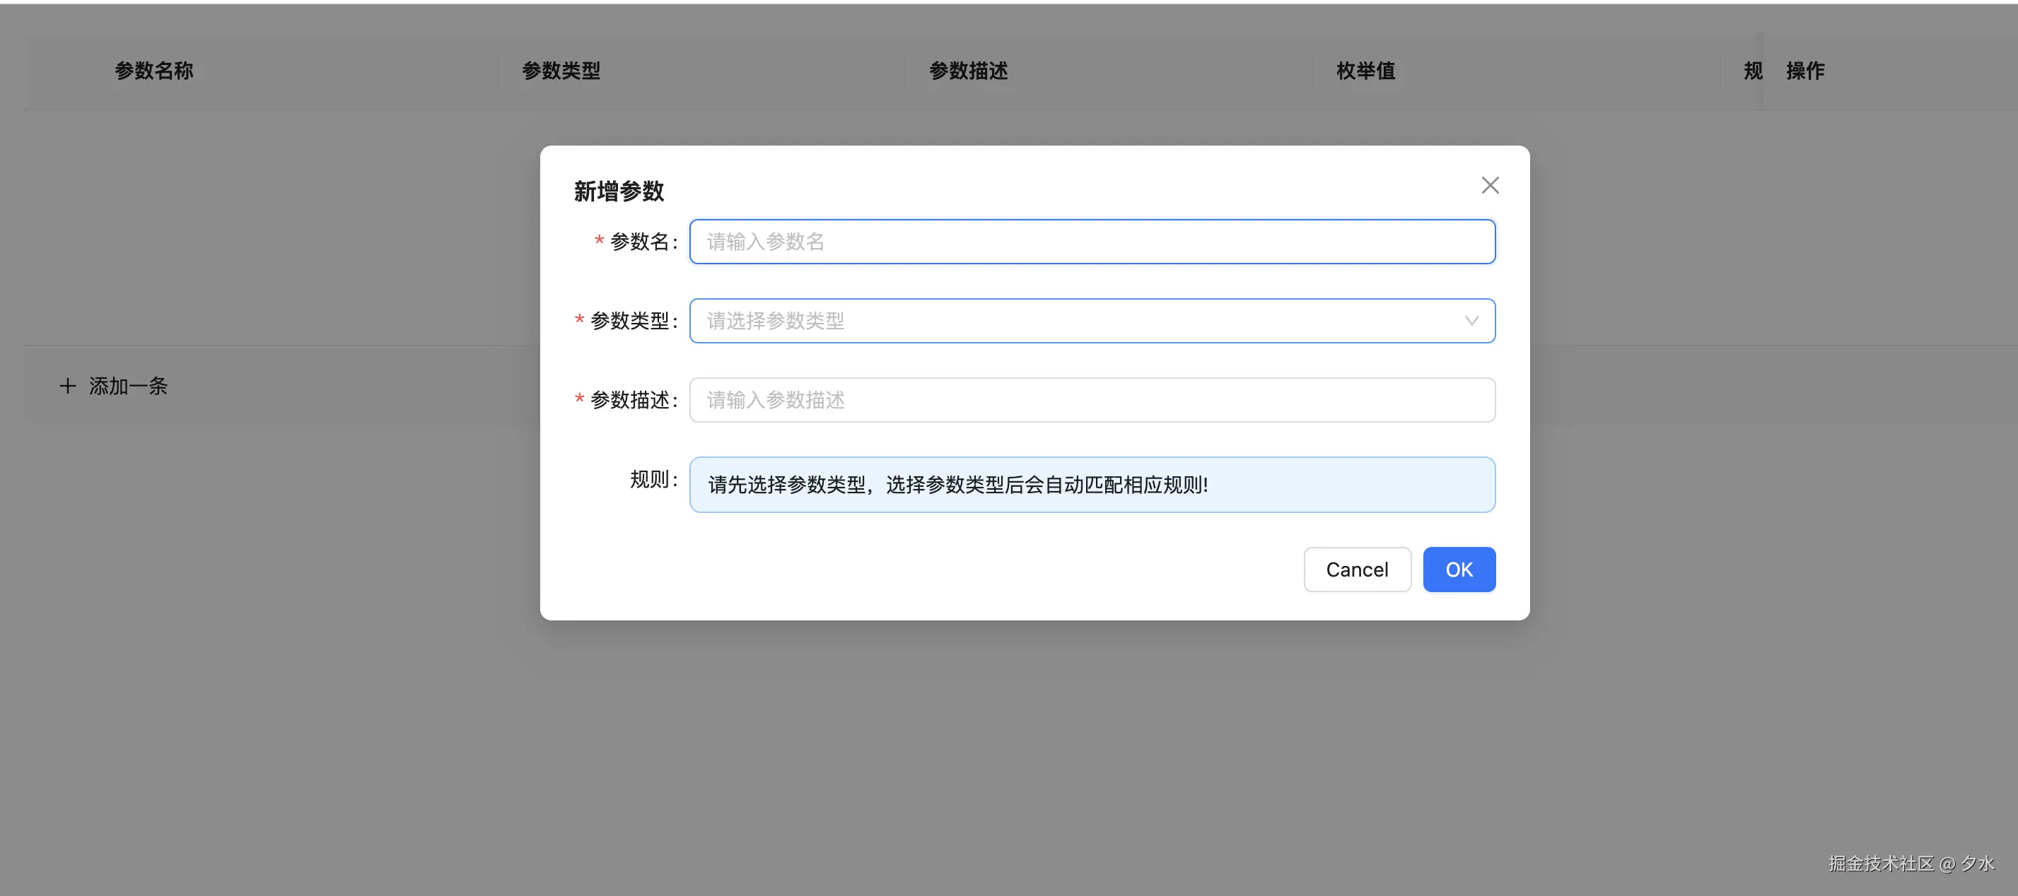The width and height of the screenshot is (2018, 896).
Task: Click the 枚举值 column header
Action: [x=1365, y=71]
